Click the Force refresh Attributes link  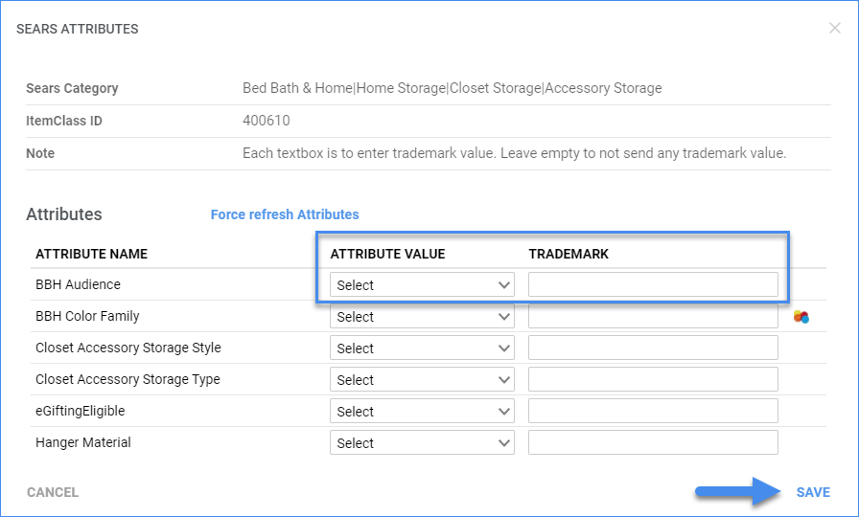[x=285, y=214]
